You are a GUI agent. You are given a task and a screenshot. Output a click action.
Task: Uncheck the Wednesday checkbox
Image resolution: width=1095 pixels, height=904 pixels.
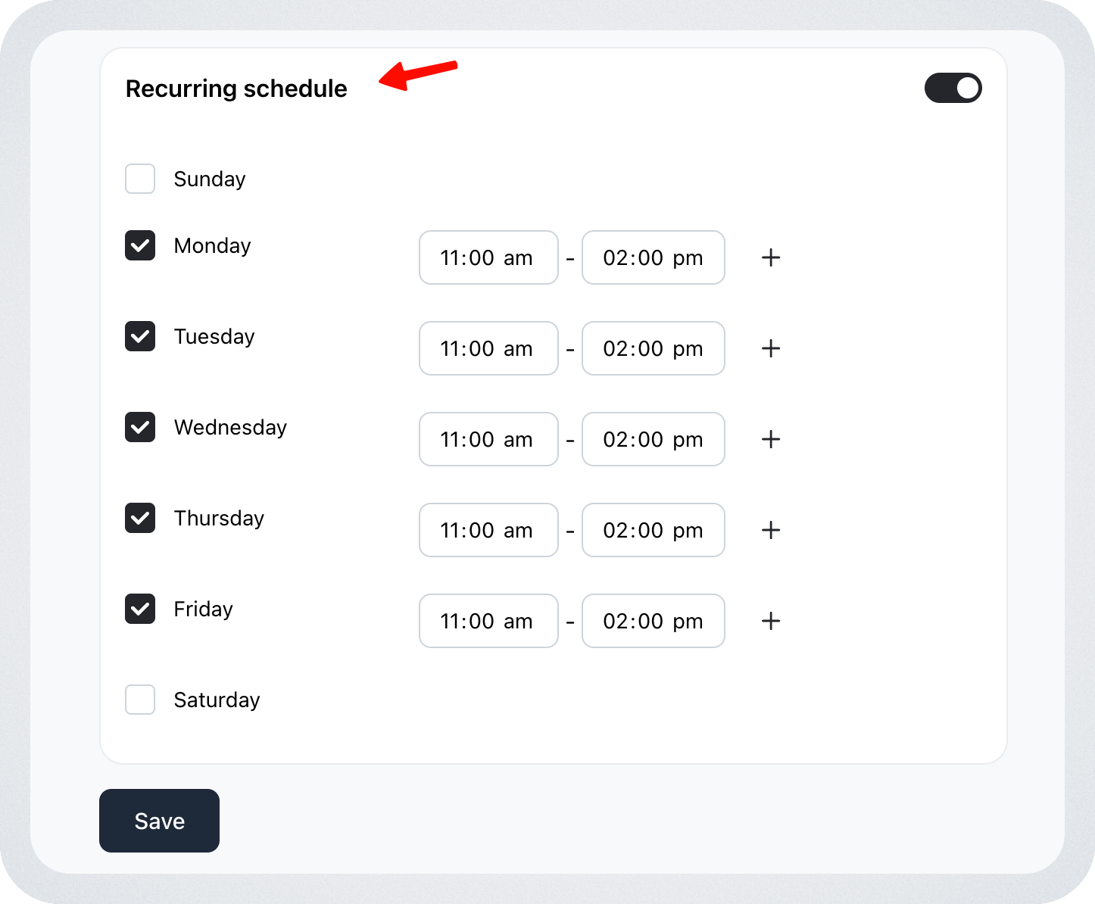(140, 427)
